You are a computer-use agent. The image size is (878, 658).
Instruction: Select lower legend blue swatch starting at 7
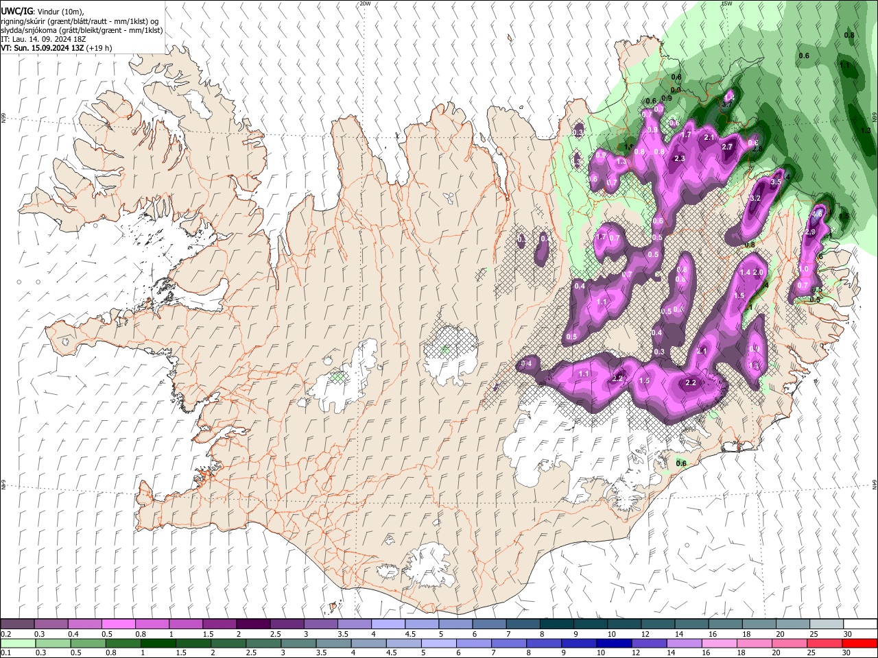(x=510, y=644)
